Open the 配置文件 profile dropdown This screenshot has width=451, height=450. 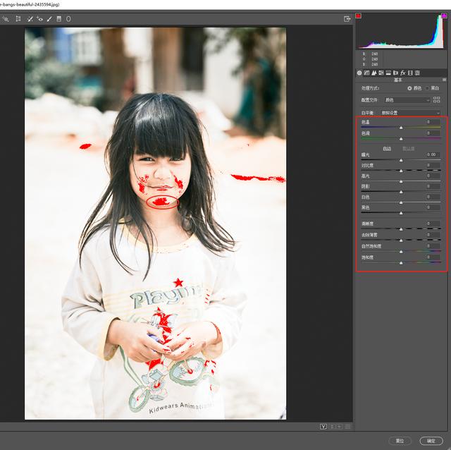tap(407, 100)
